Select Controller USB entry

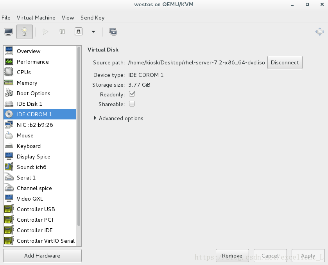(40, 209)
